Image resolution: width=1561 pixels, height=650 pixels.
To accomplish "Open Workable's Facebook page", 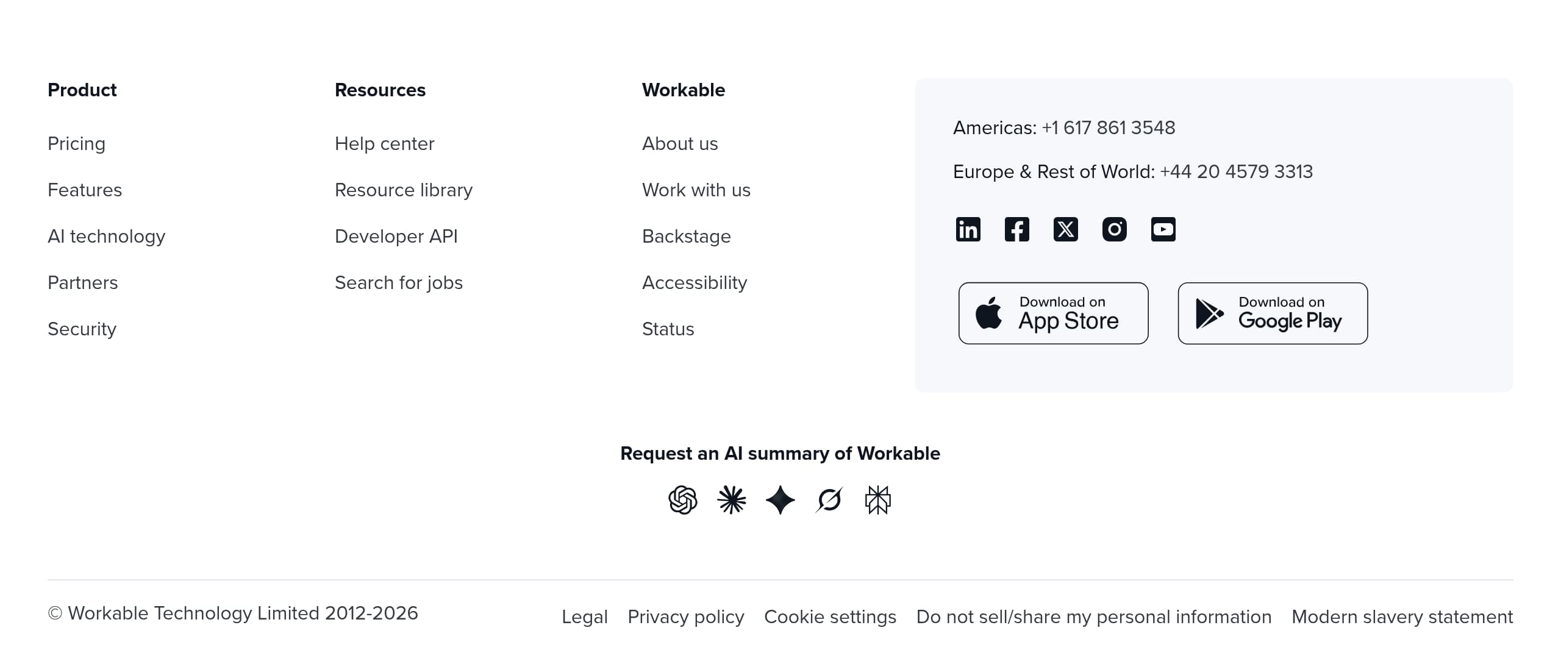I will [1017, 229].
